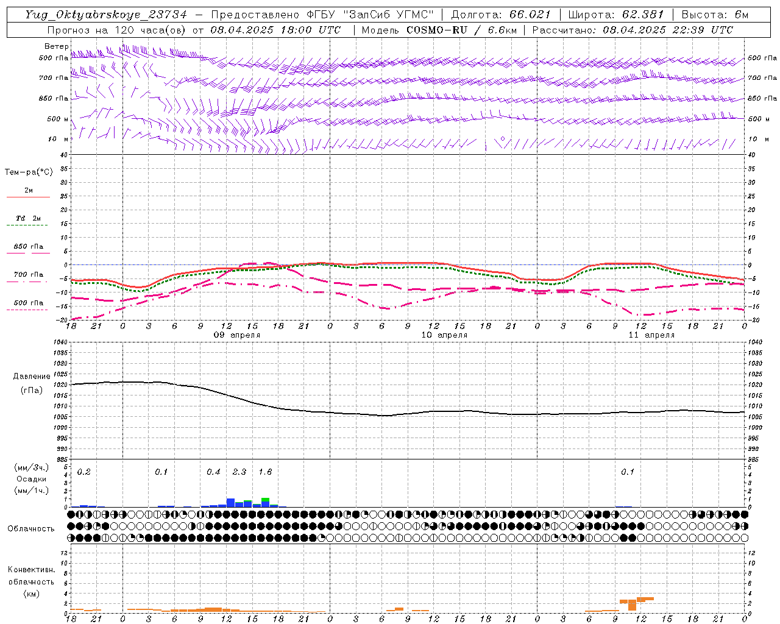This screenshot has width=780, height=624.
Task: Click the Осадки precipitation label
Action: click(31, 479)
